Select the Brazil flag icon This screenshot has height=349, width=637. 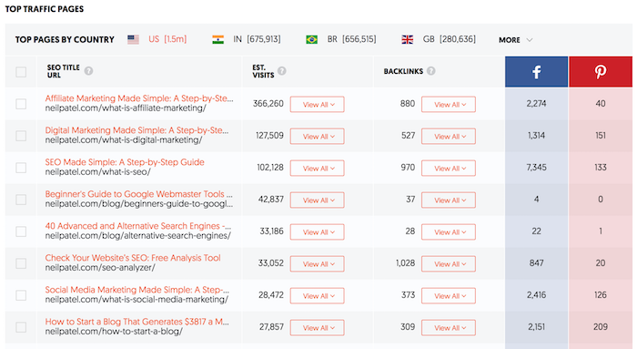tap(311, 39)
